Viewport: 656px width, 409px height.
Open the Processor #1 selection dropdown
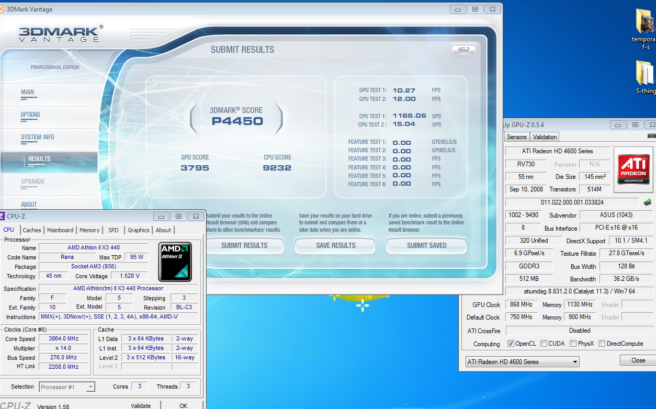[x=67, y=387]
